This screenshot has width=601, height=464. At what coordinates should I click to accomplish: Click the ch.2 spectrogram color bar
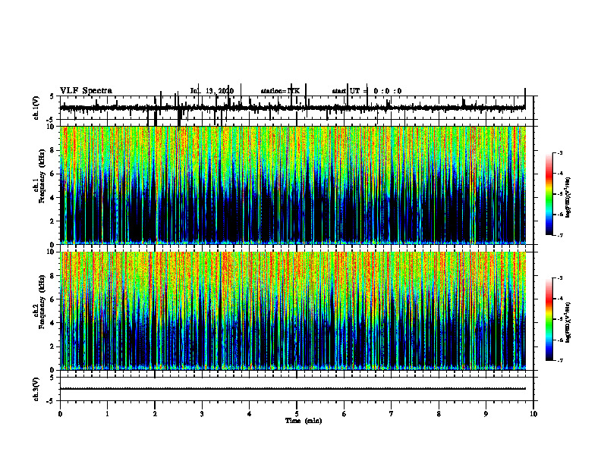point(549,319)
